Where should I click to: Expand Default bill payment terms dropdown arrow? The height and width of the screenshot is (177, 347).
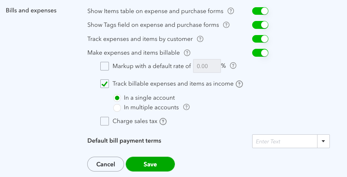(323, 141)
